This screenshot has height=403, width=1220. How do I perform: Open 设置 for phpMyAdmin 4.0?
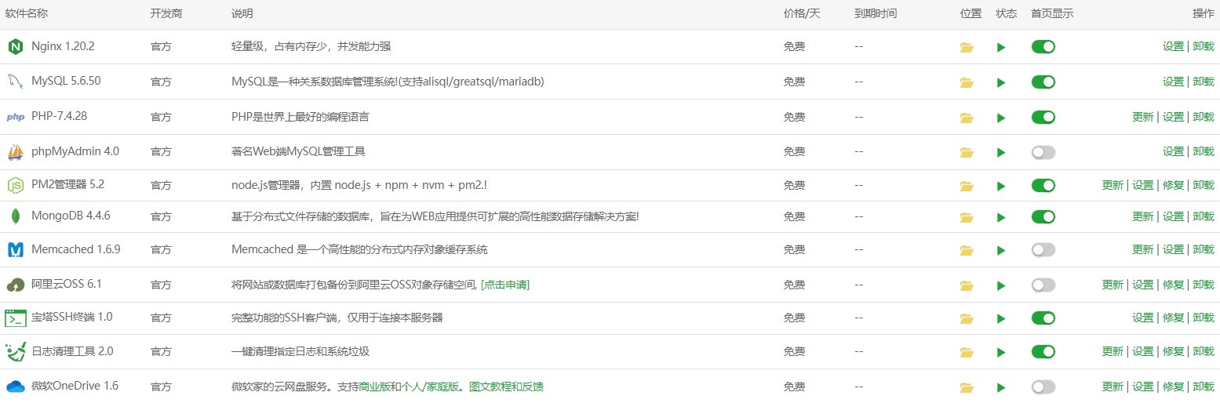[1173, 151]
